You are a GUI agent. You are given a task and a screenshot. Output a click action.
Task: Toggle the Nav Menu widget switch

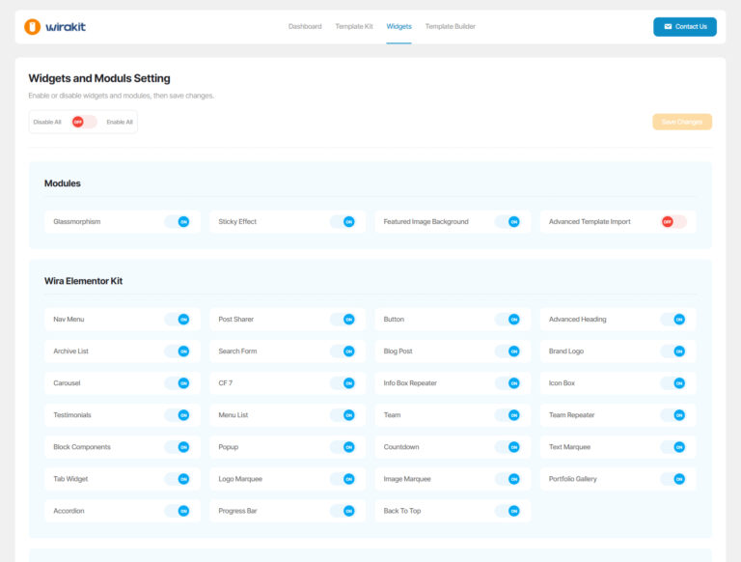pyautogui.click(x=178, y=320)
